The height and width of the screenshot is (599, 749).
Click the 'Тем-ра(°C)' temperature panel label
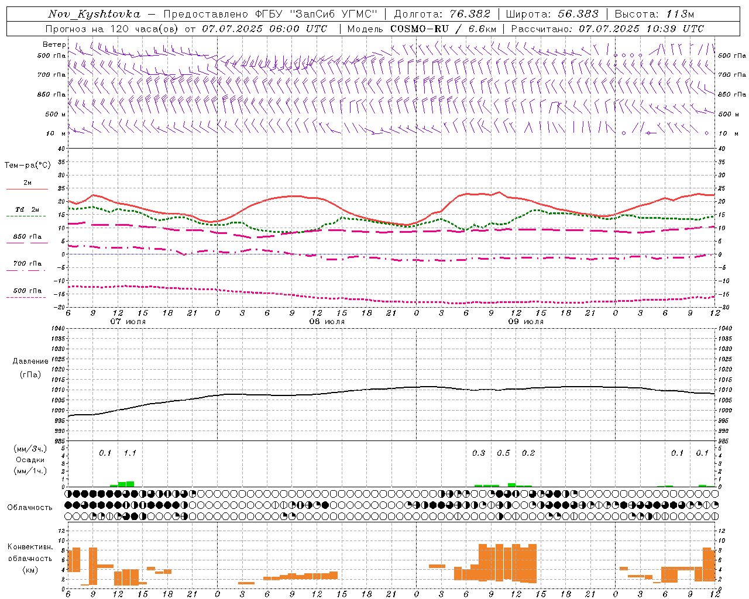(x=28, y=166)
